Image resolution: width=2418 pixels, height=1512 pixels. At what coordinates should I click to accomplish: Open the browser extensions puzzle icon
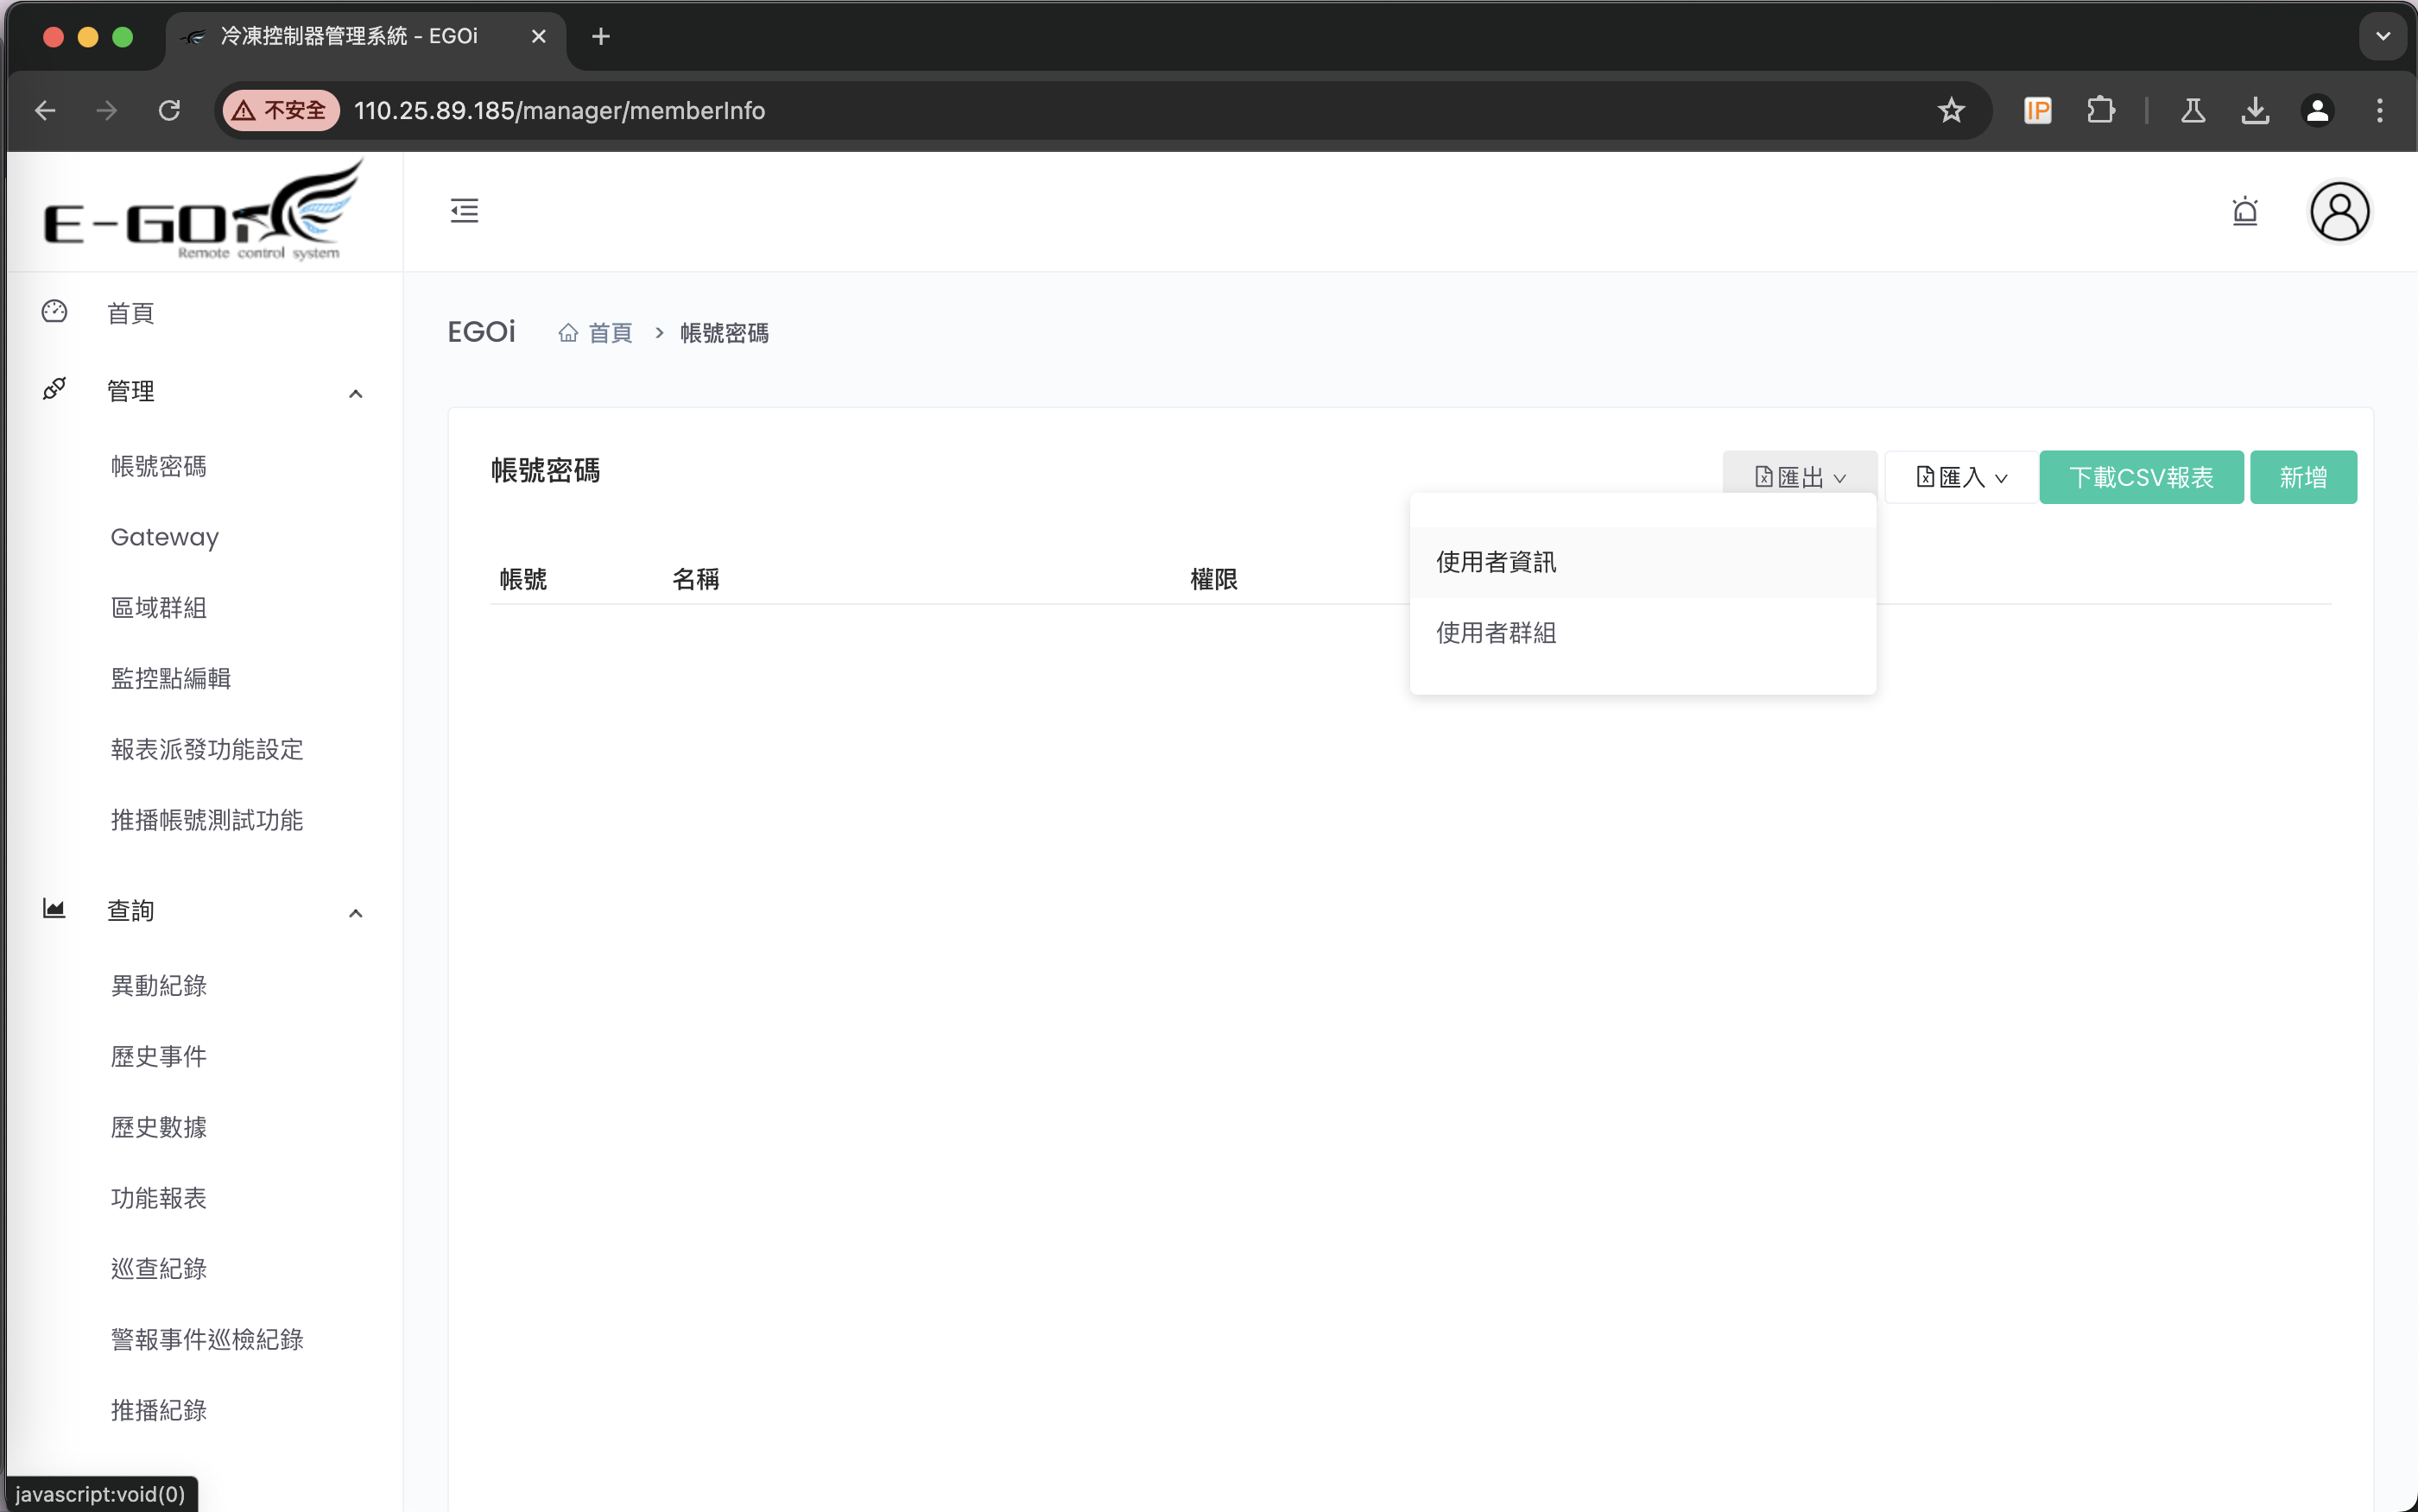[x=2100, y=110]
